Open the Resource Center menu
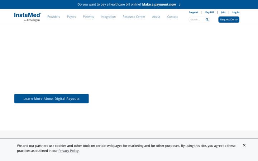Image resolution: width=258 pixels, height=161 pixels. click(x=134, y=16)
